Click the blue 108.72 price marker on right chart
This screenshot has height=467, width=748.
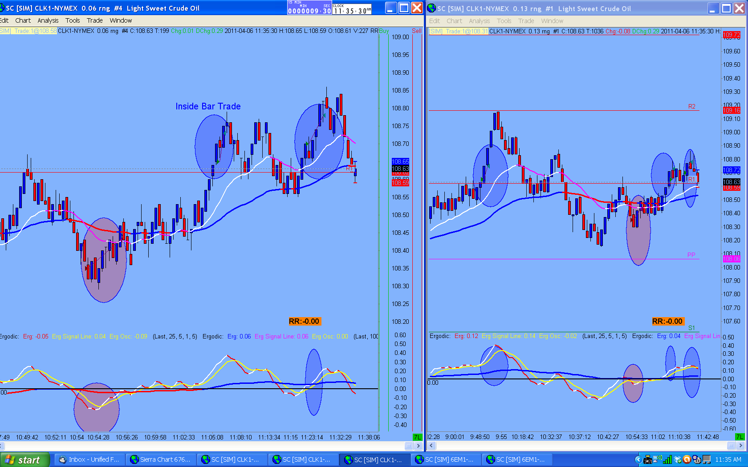click(x=732, y=170)
